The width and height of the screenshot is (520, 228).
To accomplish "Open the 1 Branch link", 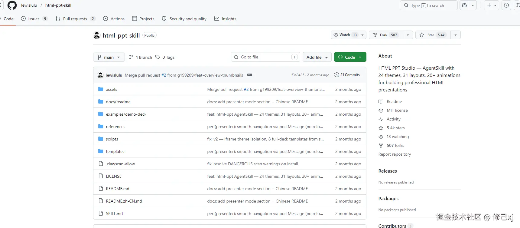I will [141, 57].
